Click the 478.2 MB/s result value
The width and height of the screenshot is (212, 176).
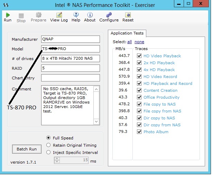[x=124, y=104]
